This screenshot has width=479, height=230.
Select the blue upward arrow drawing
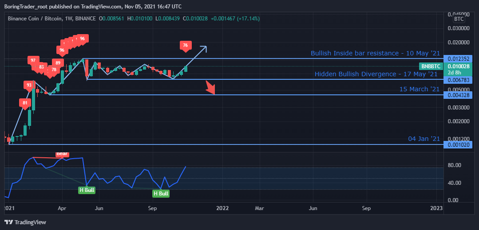(198, 55)
